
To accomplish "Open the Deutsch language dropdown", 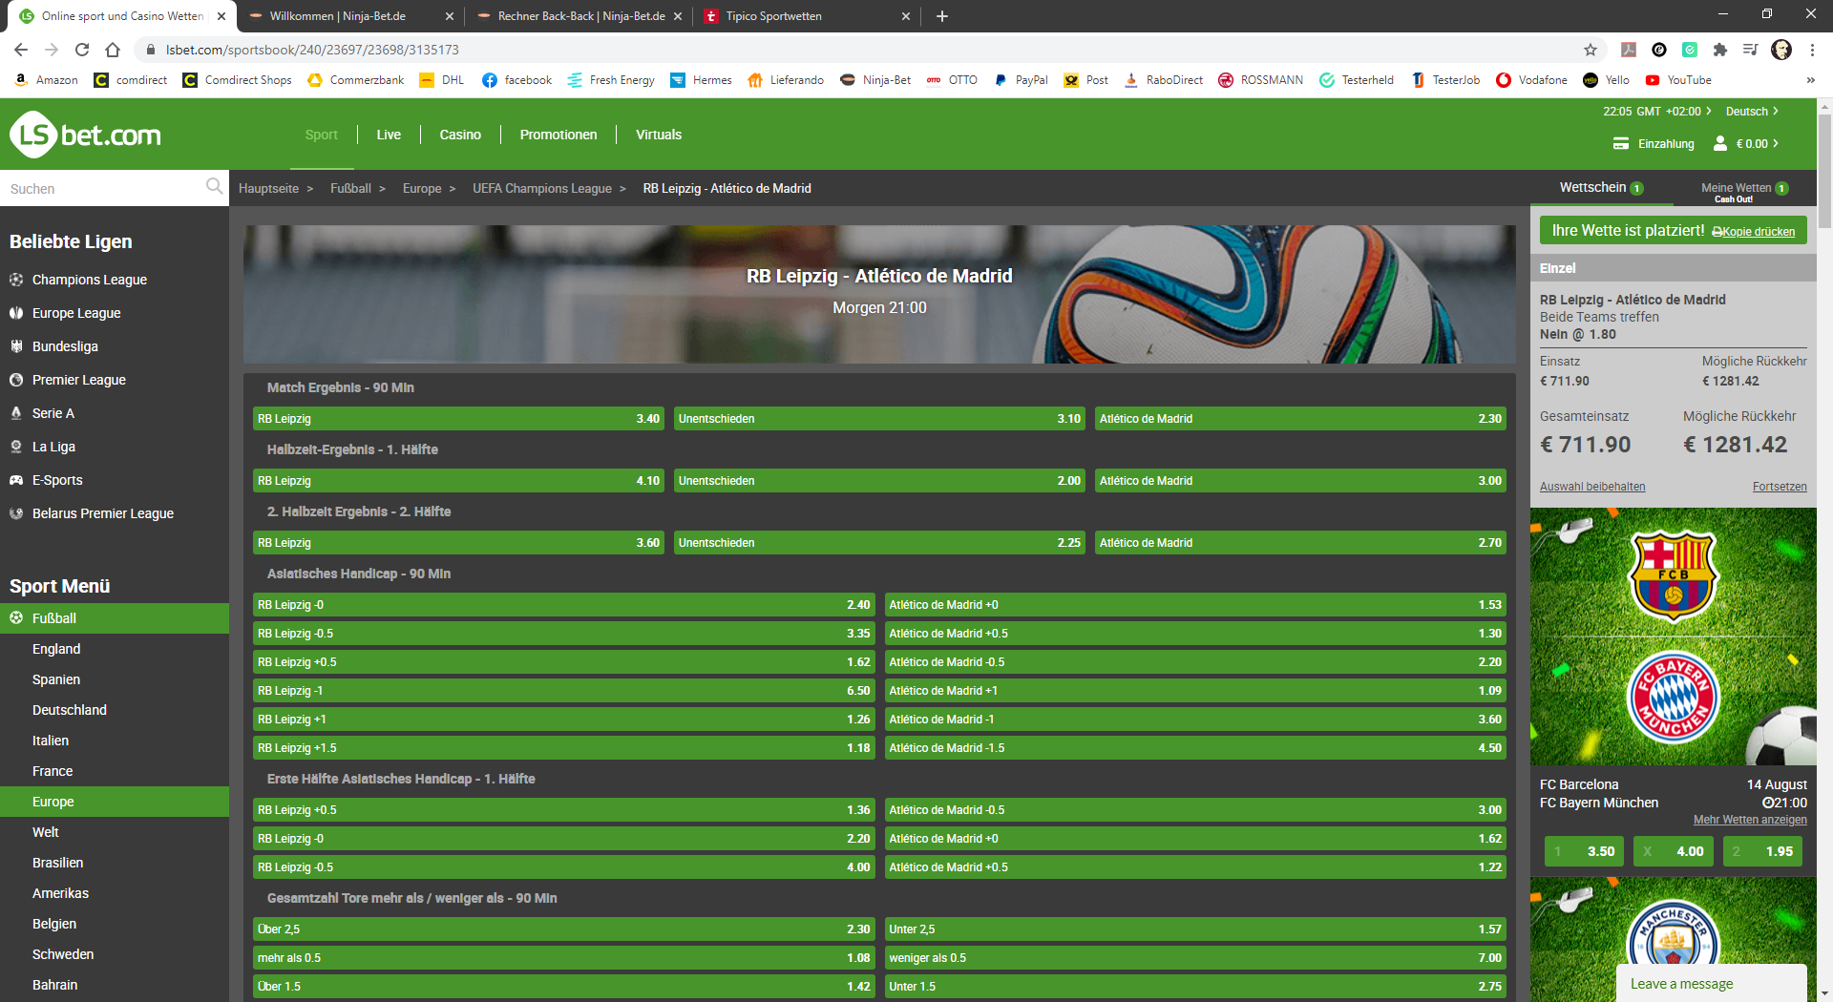I will 1752,112.
